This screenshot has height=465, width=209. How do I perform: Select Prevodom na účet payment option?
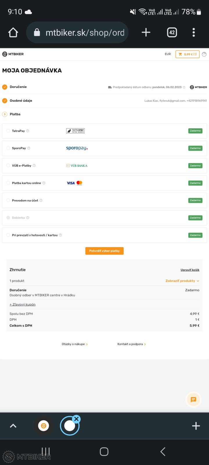click(x=8, y=200)
